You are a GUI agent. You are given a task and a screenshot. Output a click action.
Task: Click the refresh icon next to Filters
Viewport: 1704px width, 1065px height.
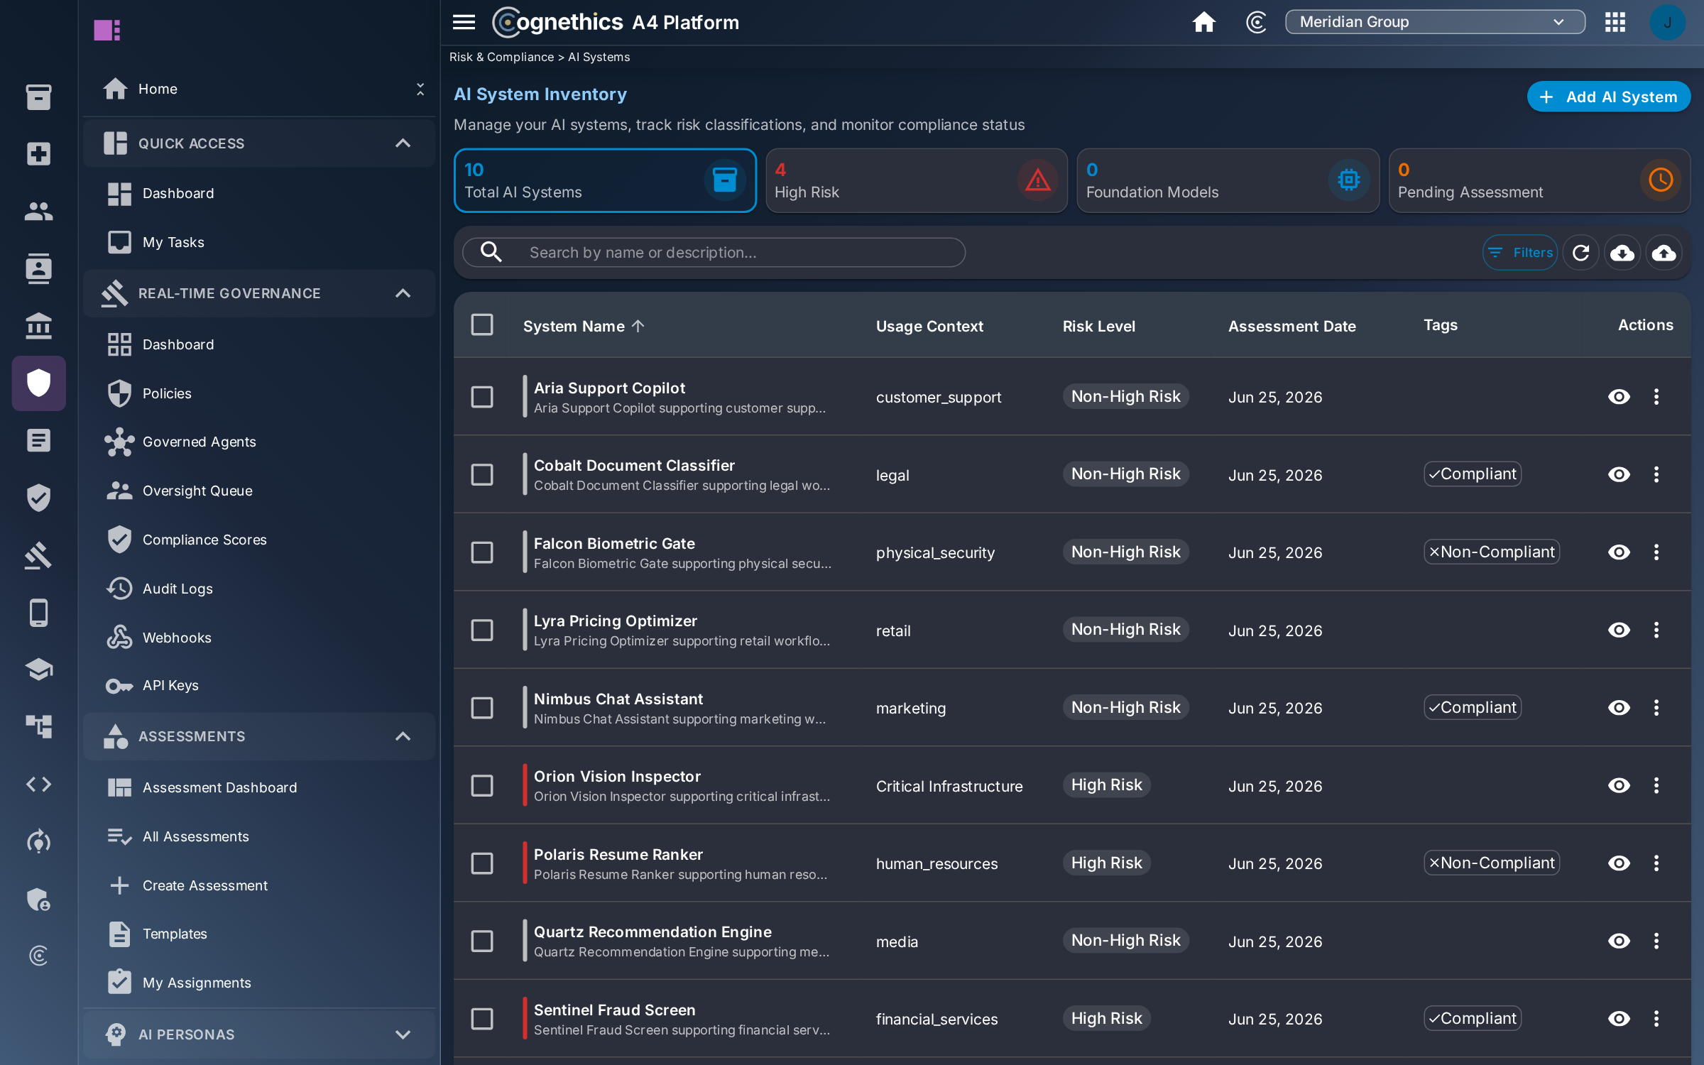(x=1581, y=253)
